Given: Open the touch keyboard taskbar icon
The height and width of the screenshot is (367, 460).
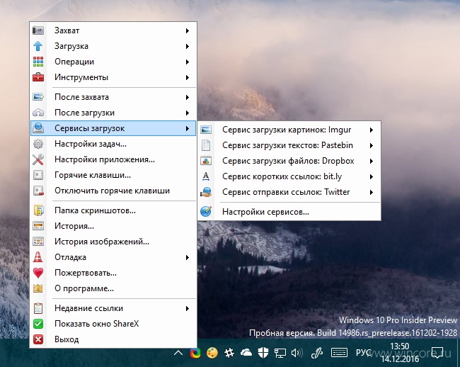Looking at the screenshot, I should (x=339, y=352).
